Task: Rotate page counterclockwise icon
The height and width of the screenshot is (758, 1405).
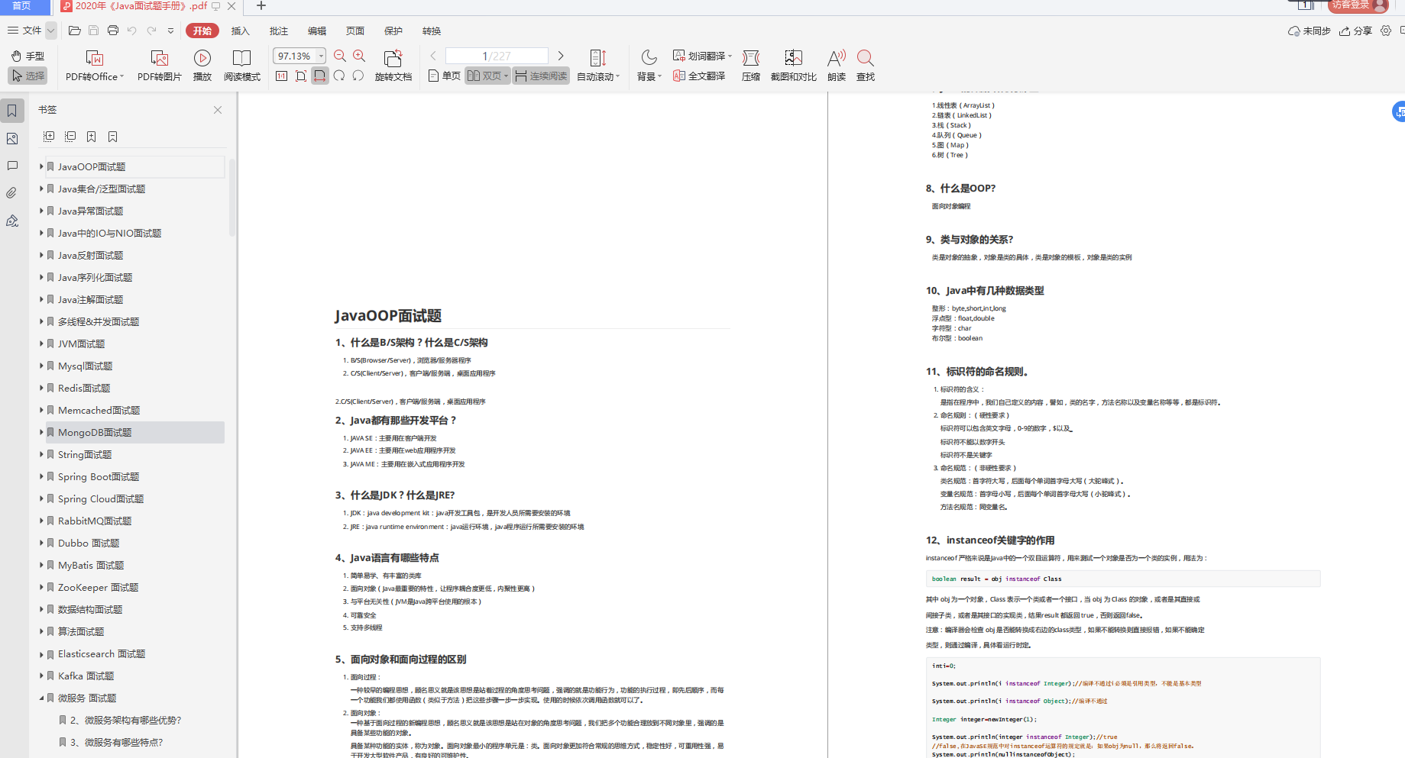Action: pyautogui.click(x=358, y=76)
